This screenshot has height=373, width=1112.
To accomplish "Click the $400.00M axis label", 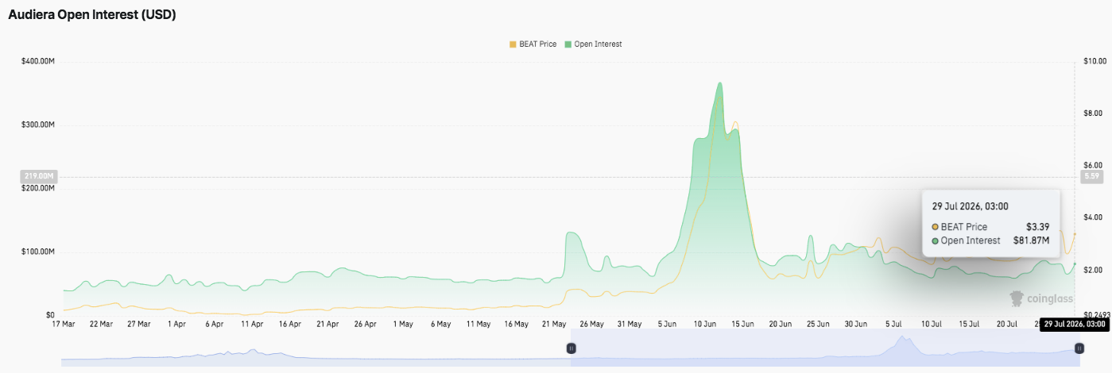I will tap(37, 61).
